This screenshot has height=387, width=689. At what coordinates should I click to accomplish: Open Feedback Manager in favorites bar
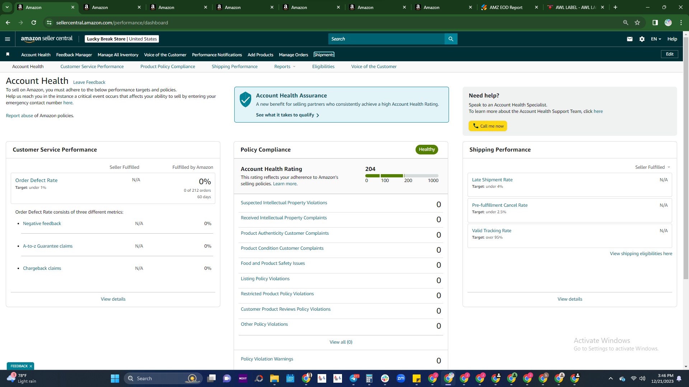[x=74, y=55]
